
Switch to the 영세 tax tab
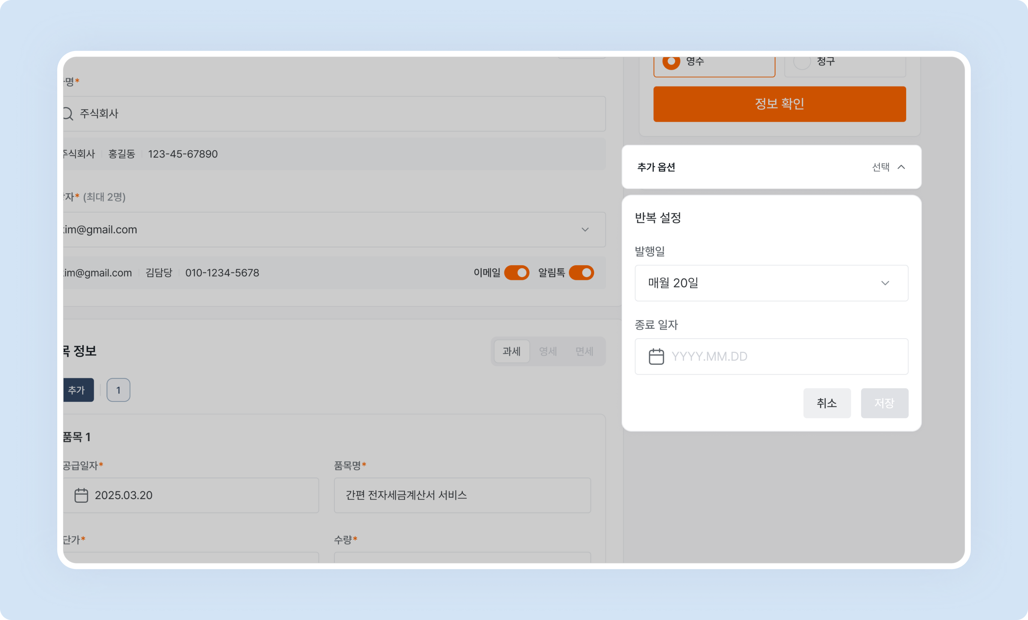548,351
